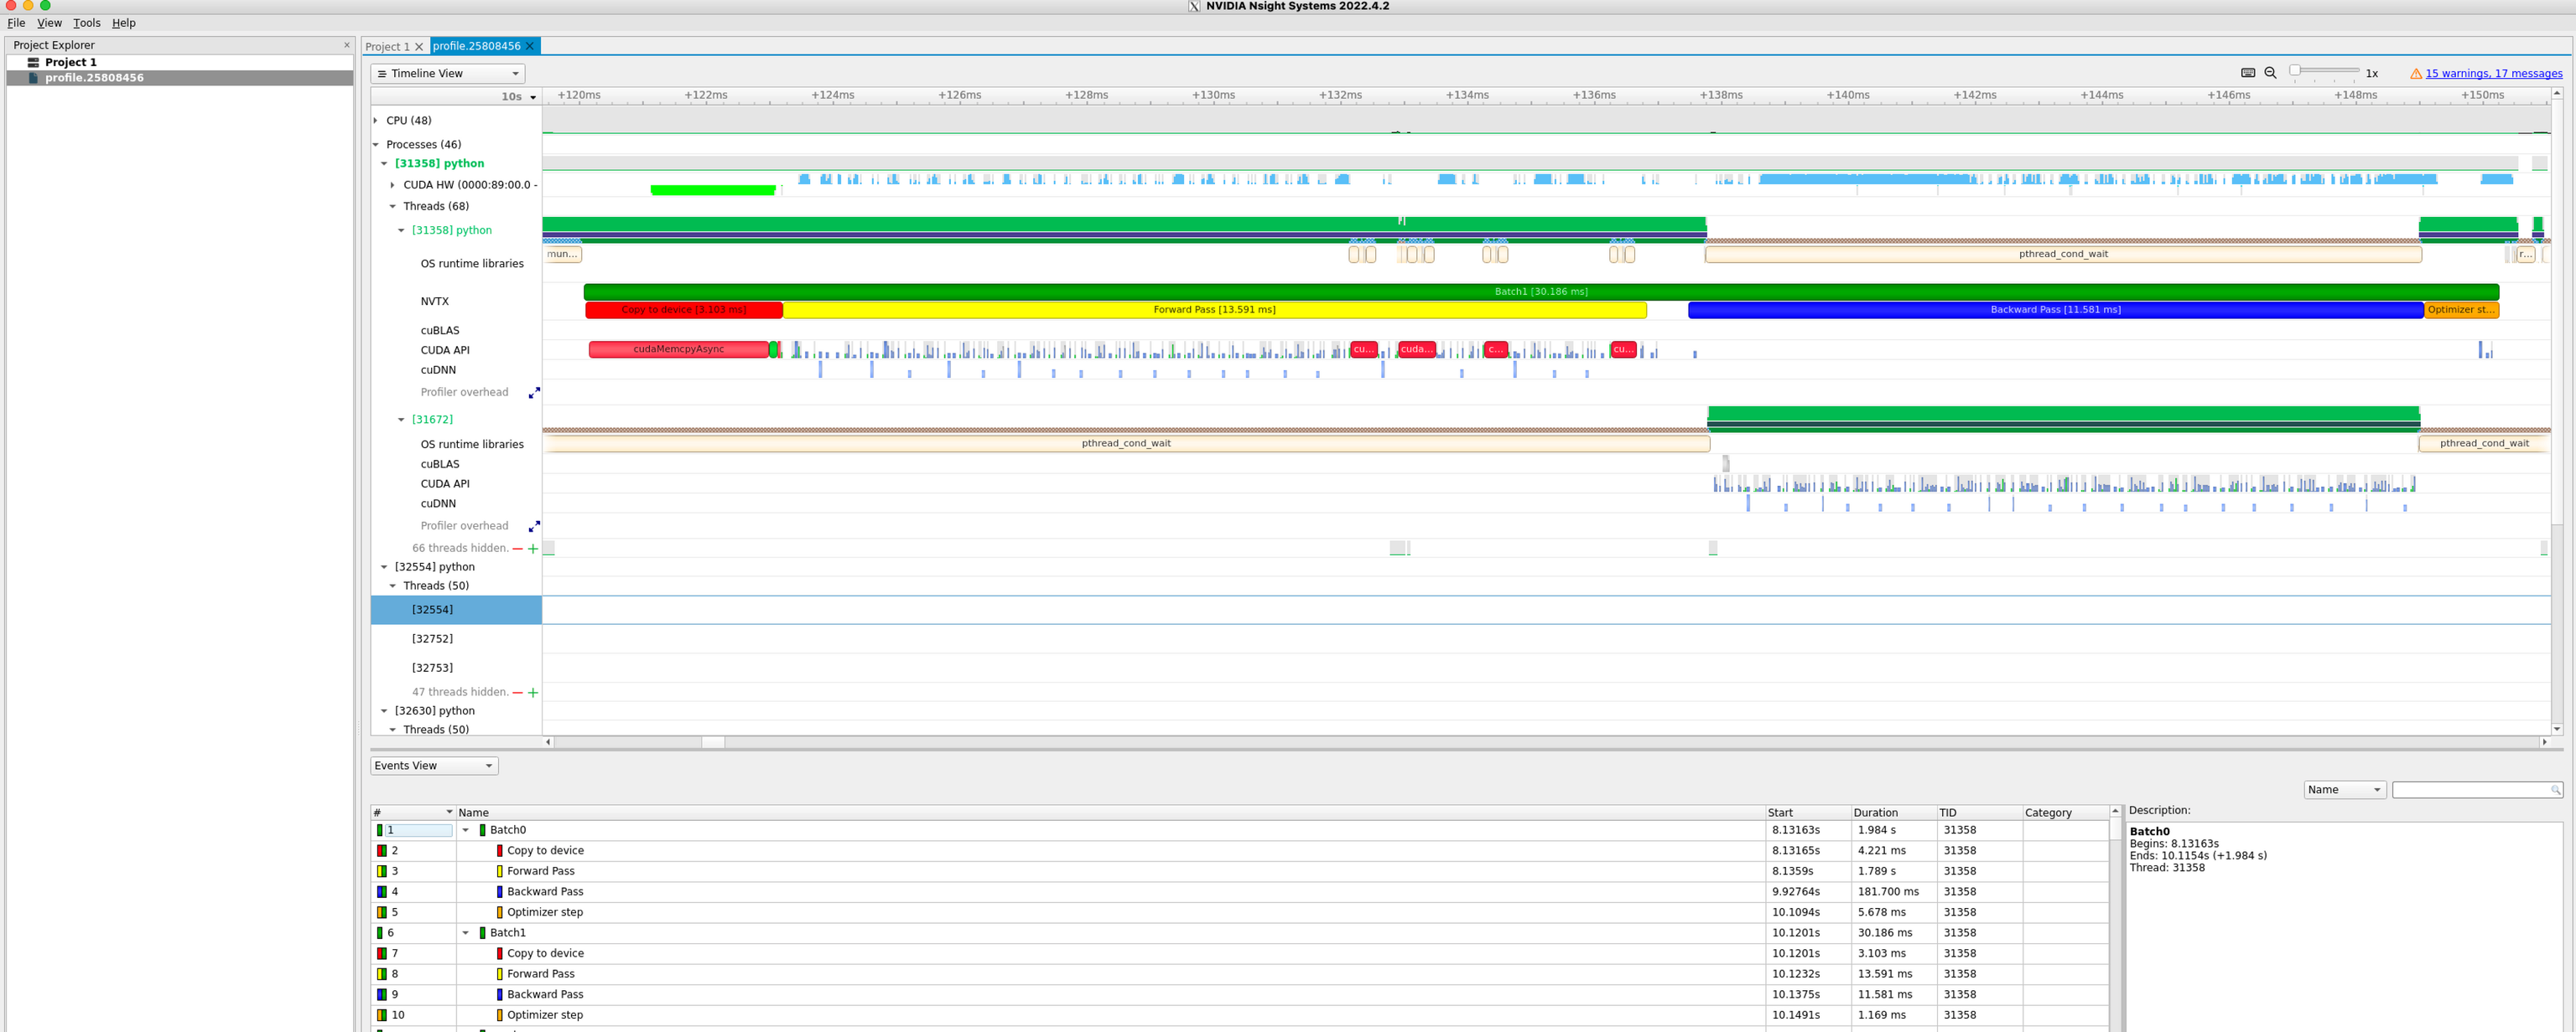Click red minus beside 66 threads hidden
Viewport: 2576px width, 1032px height.
[x=517, y=549]
